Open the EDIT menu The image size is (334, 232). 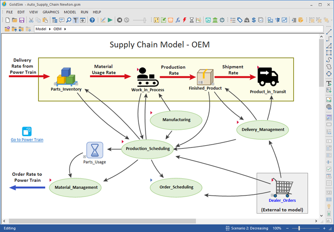tap(21, 12)
